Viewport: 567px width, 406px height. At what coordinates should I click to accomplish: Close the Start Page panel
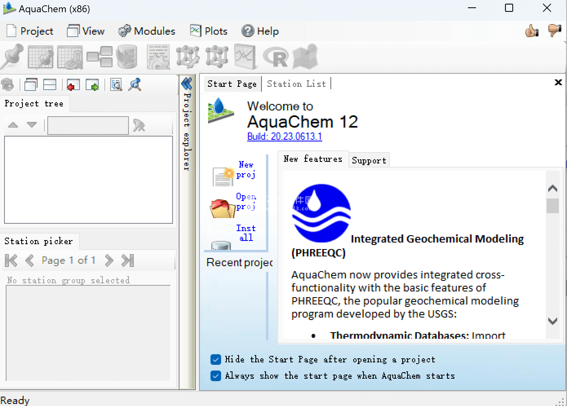(558, 82)
